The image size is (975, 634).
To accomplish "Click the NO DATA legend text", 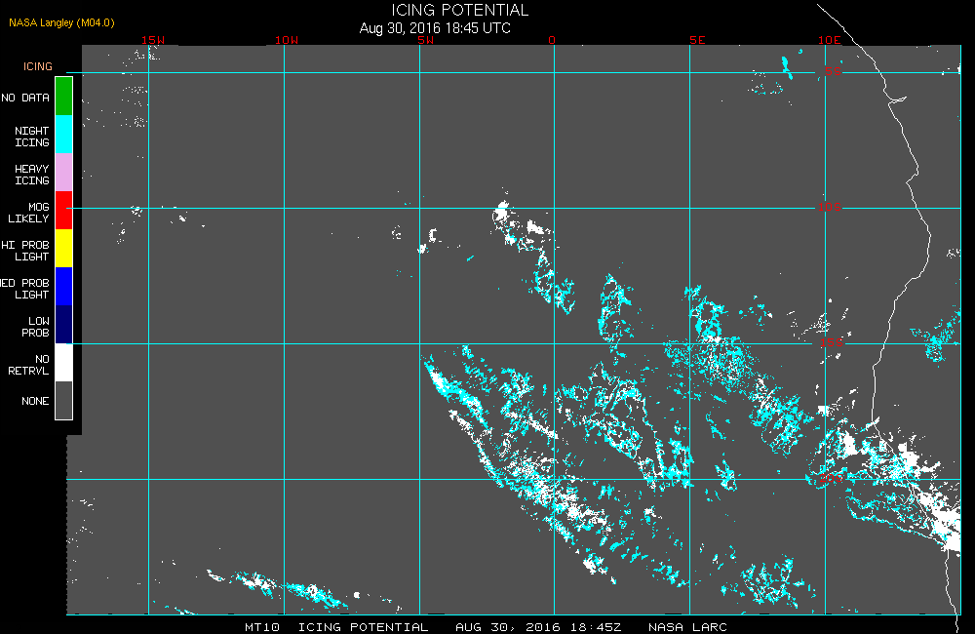I will tap(25, 98).
